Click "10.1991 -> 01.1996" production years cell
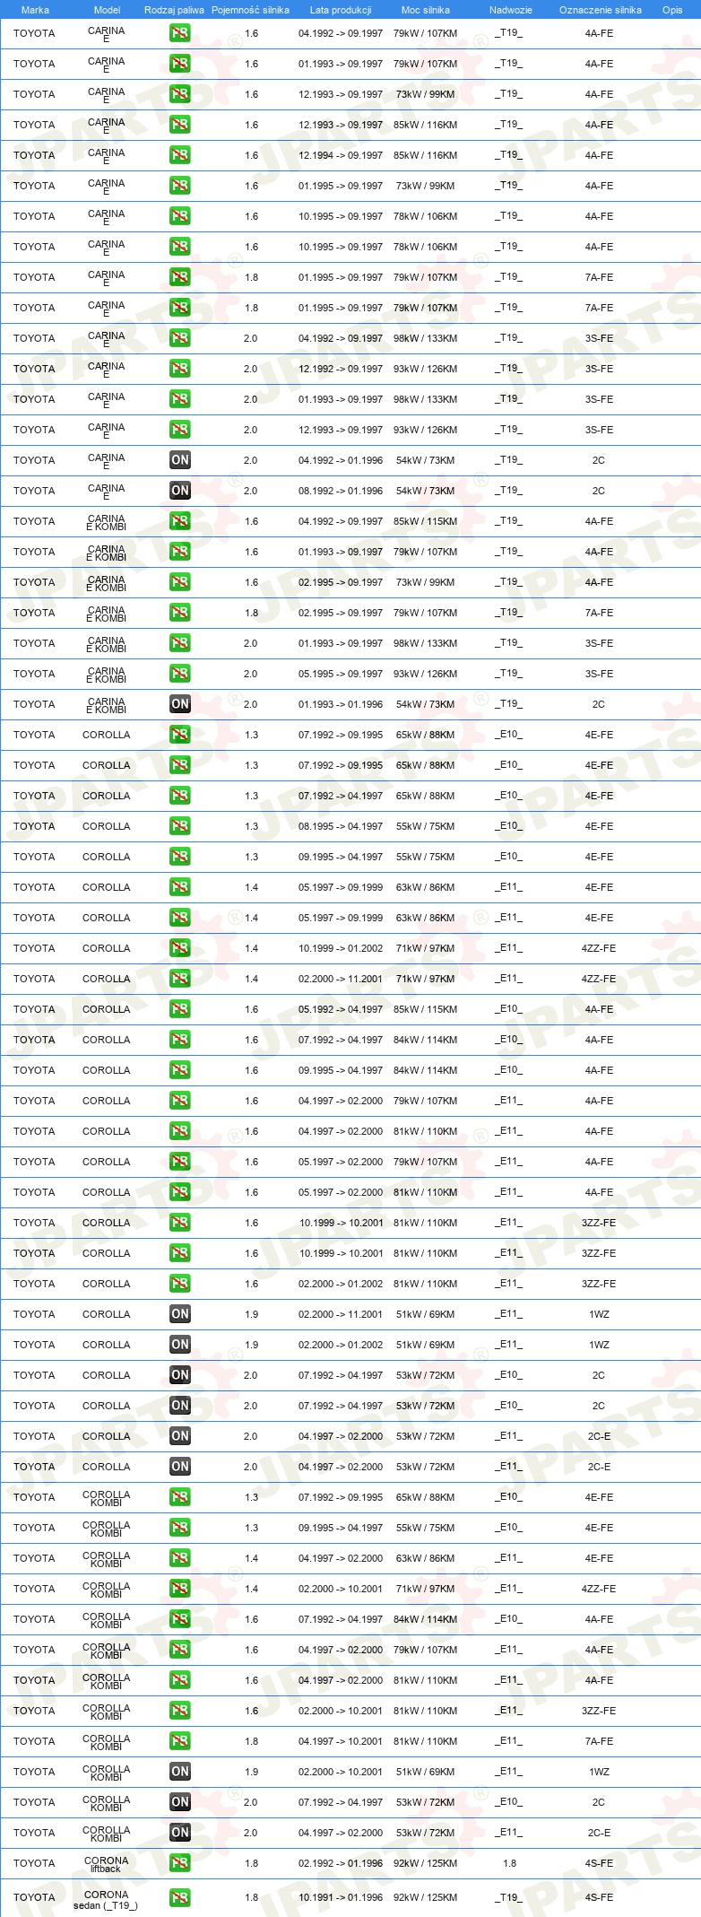The height and width of the screenshot is (1917, 701). (x=341, y=1897)
